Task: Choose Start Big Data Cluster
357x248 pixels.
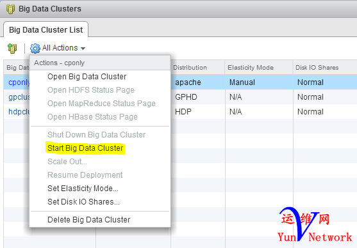Action: tap(85, 148)
